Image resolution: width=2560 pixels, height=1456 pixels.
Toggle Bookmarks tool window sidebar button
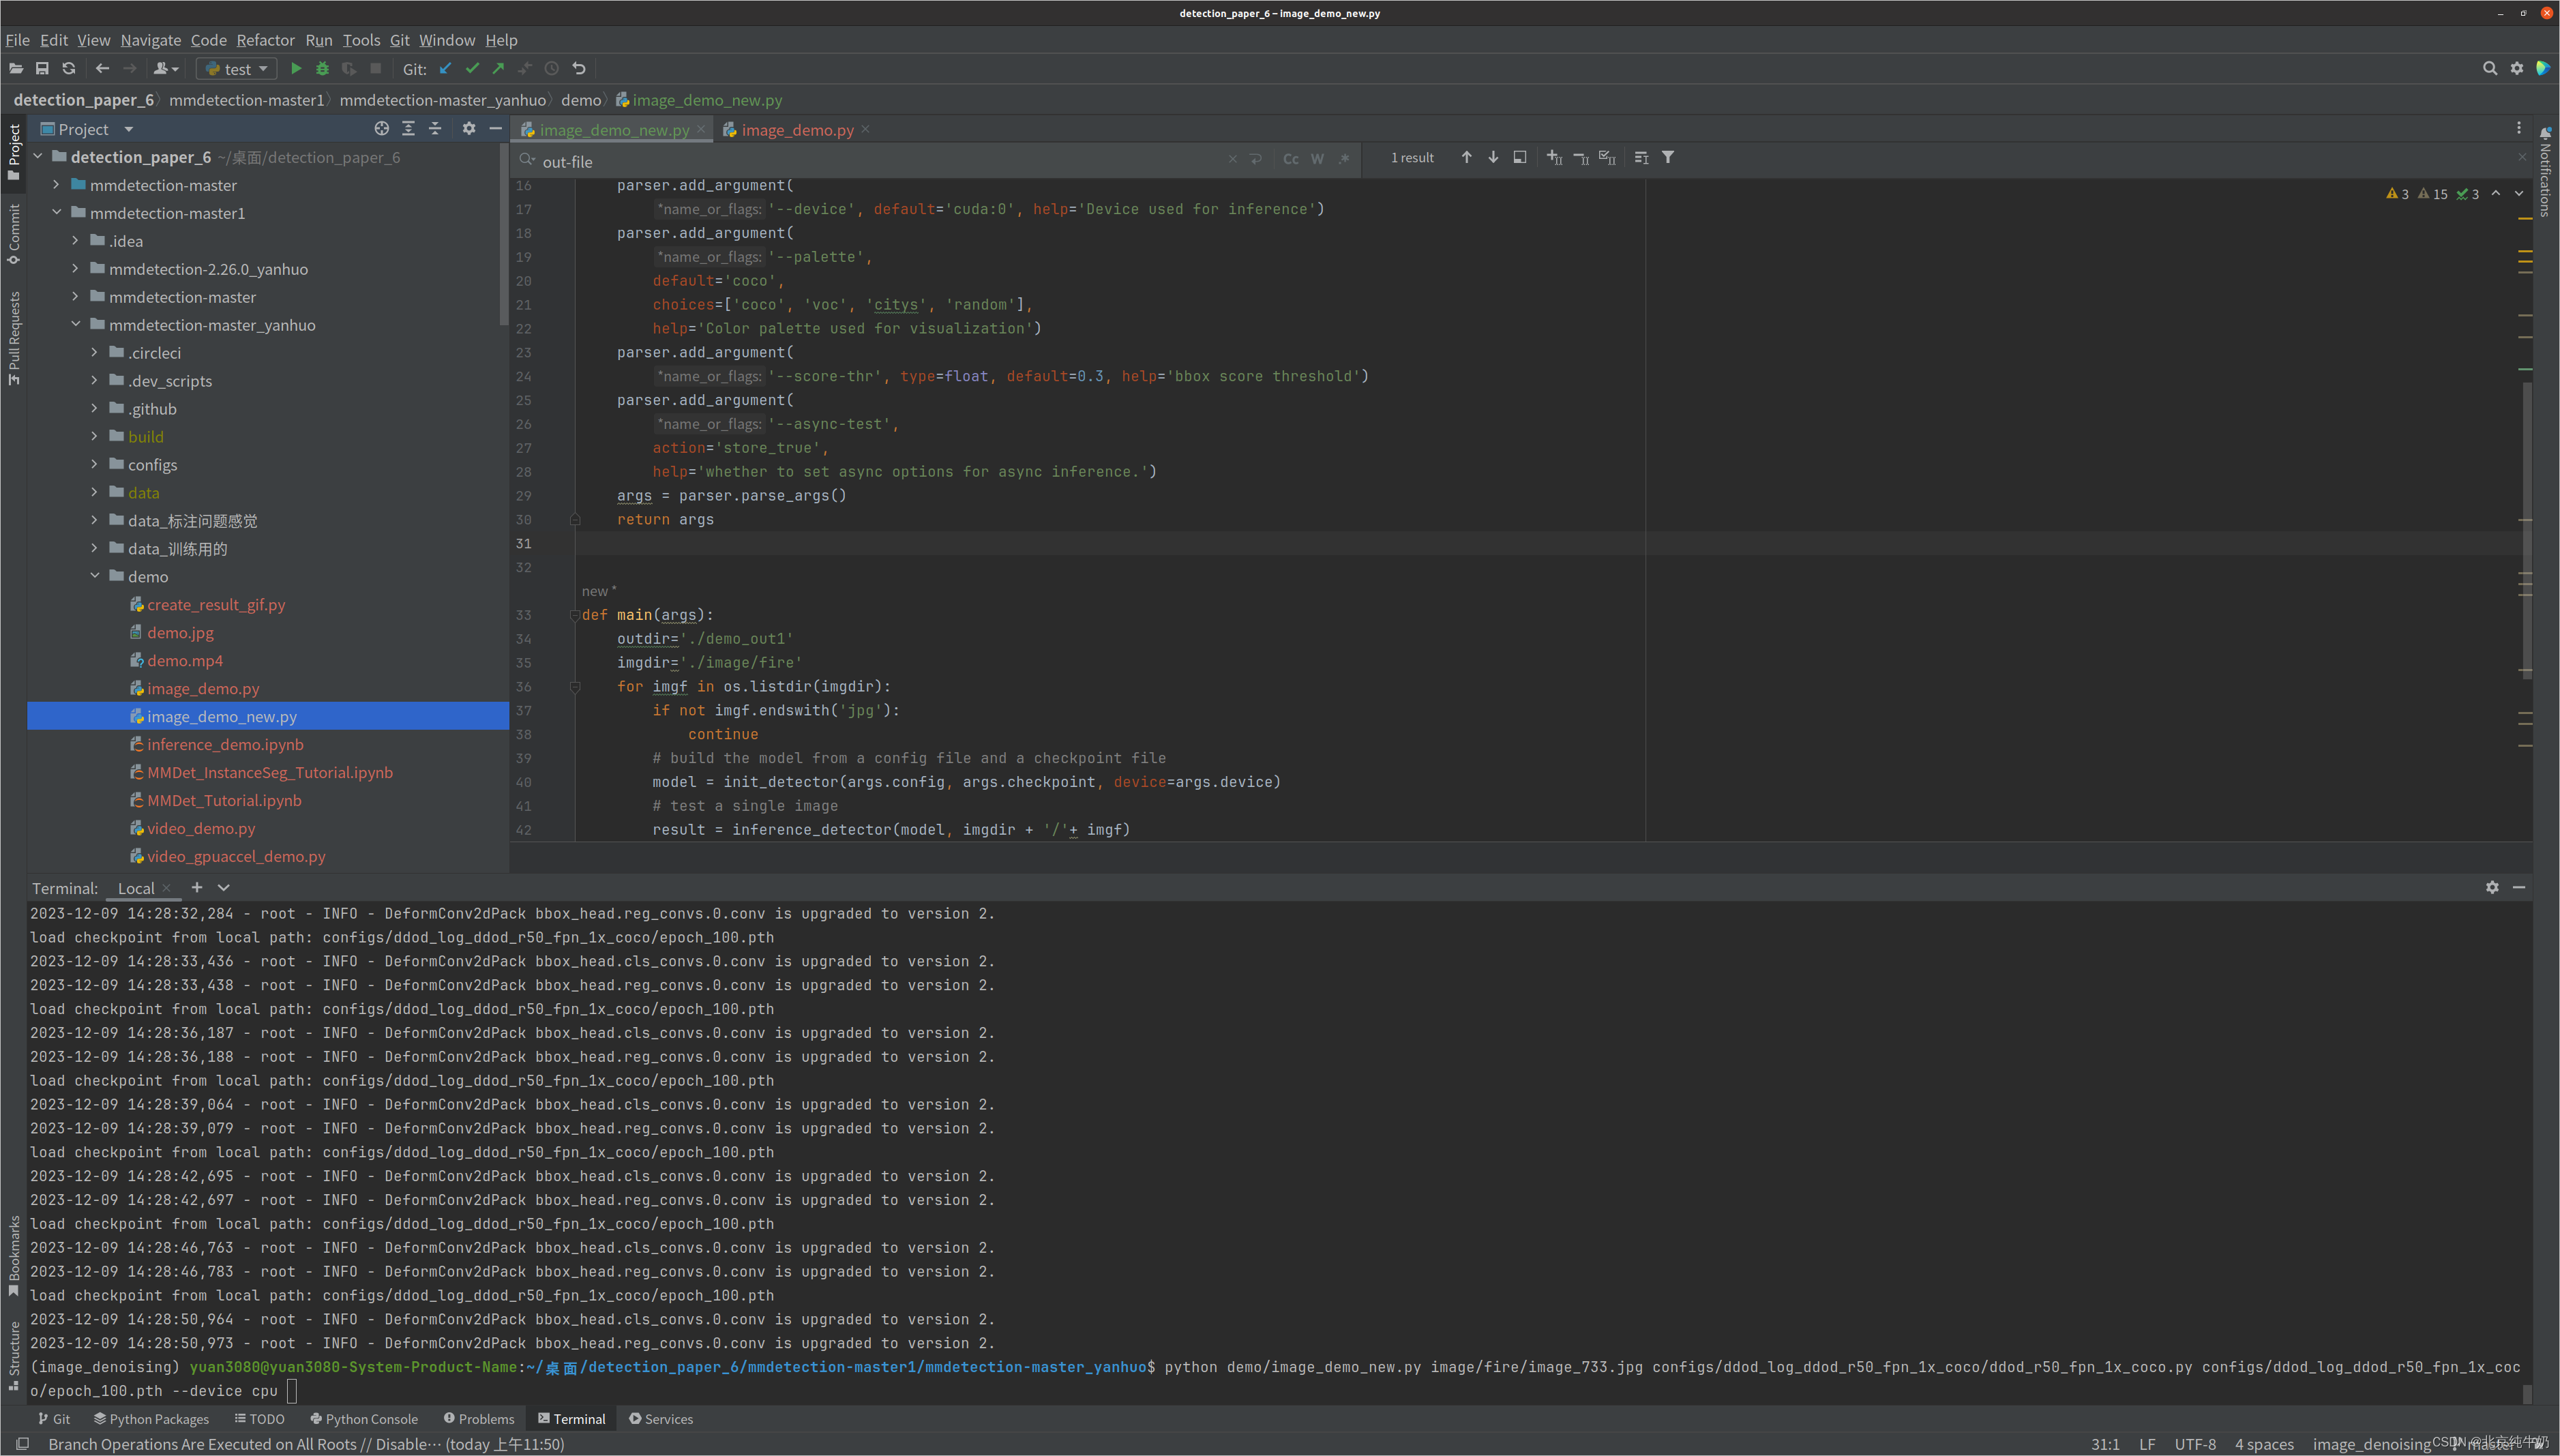click(14, 1256)
